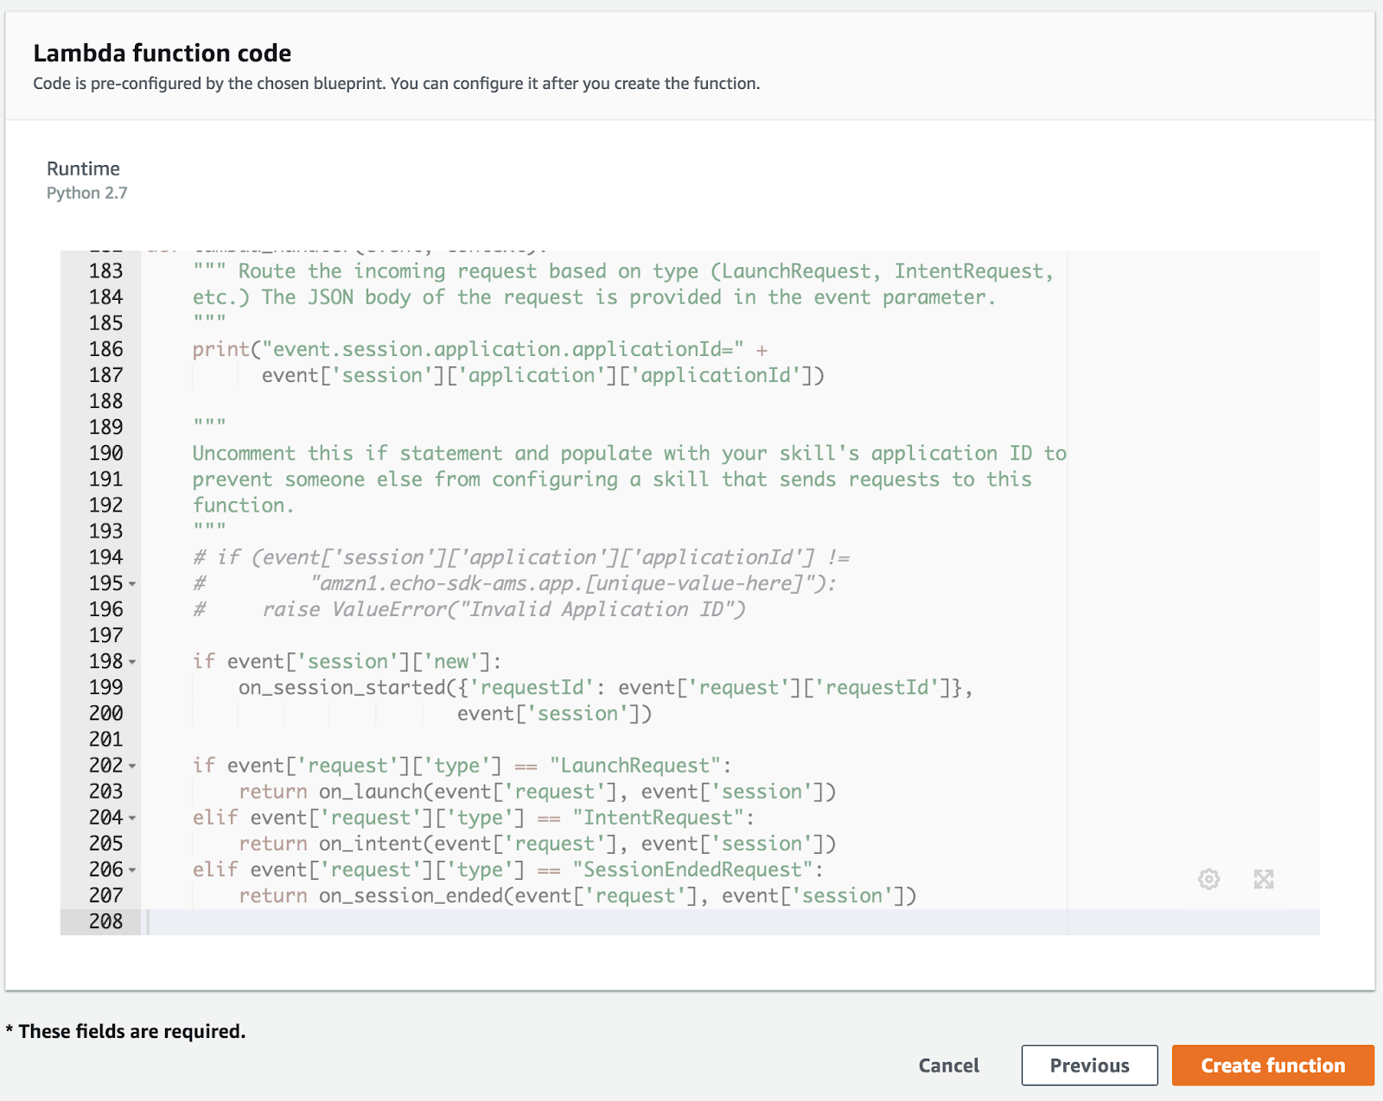Cancel the Lambda function creation
The height and width of the screenshot is (1101, 1383).
click(x=947, y=1065)
